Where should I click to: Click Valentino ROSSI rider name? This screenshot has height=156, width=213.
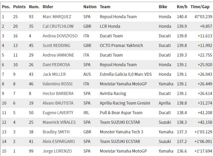click(x=58, y=84)
